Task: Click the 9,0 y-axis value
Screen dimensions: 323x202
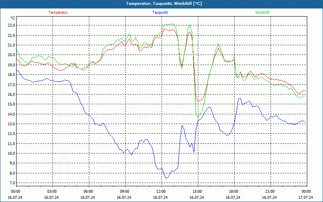Action: [12, 163]
